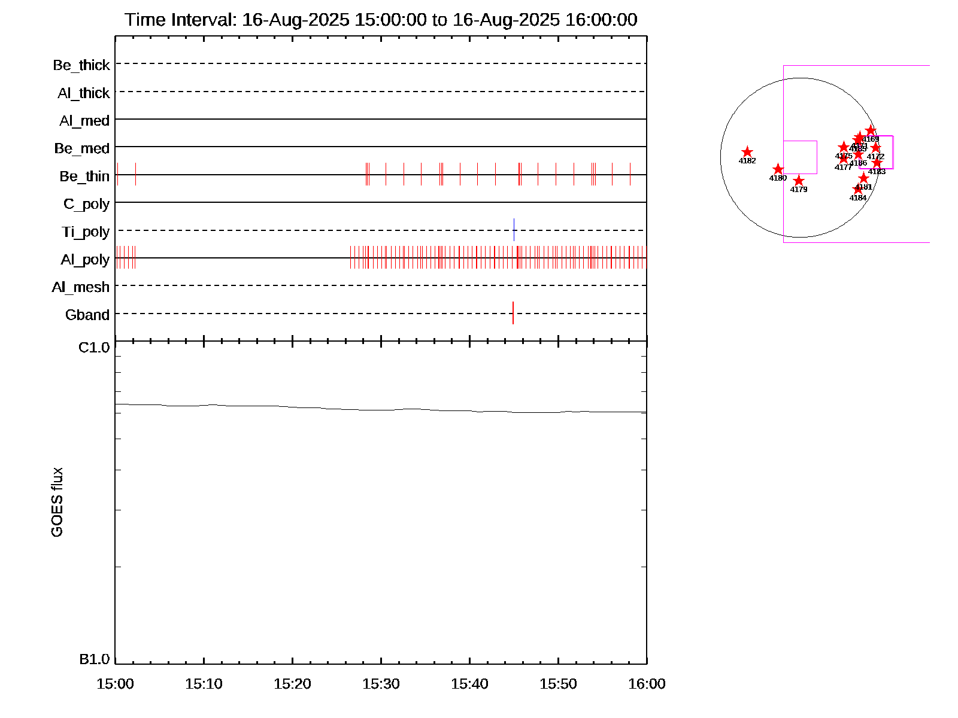The width and height of the screenshot is (958, 718).
Task: Click the active region 4179 star
Action: click(x=799, y=181)
